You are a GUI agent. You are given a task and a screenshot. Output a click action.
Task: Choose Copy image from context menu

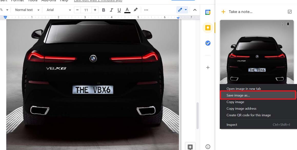click(235, 102)
